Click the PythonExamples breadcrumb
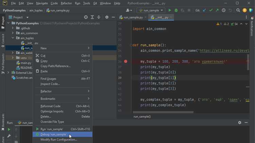This screenshot has width=255, height=143. [14, 11]
